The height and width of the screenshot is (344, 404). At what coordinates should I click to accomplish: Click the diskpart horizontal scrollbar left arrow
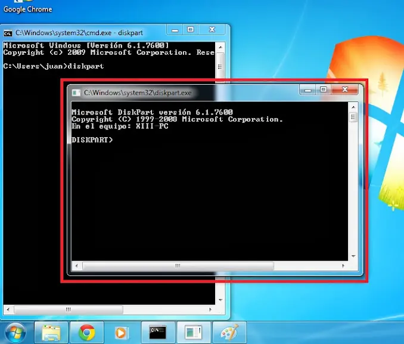point(76,266)
